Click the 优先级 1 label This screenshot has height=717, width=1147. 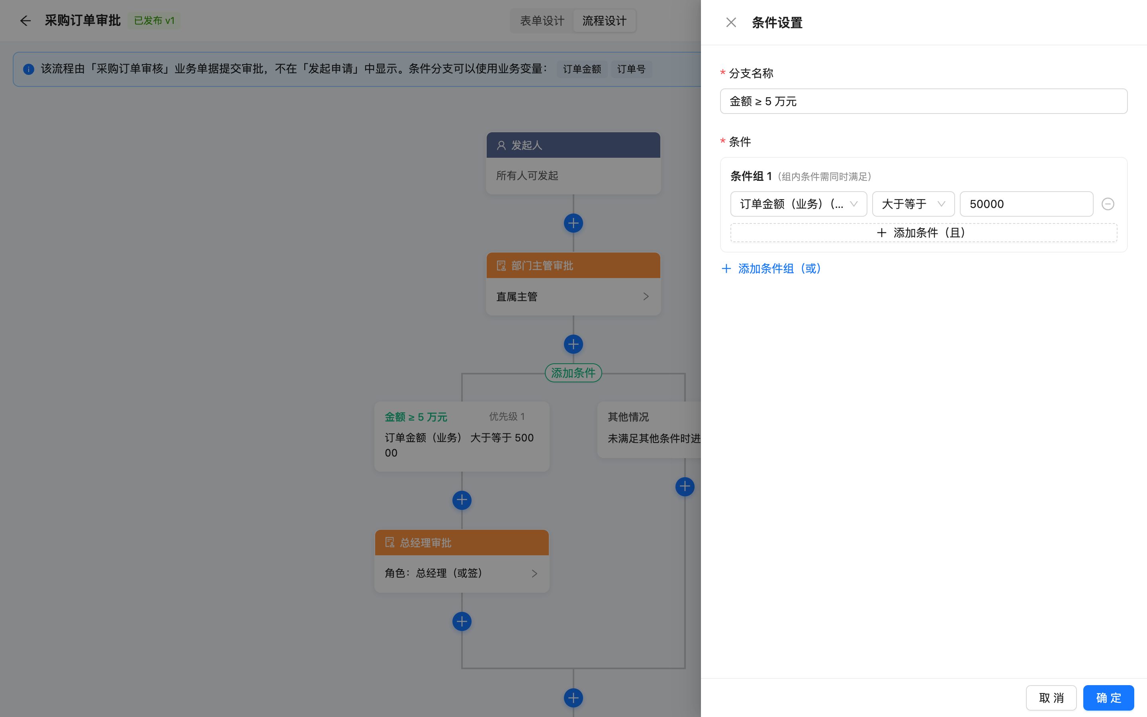pos(507,416)
